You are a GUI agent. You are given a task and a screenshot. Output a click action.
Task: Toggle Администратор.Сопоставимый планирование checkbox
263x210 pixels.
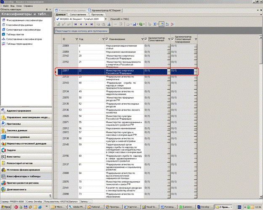coord(173,39)
